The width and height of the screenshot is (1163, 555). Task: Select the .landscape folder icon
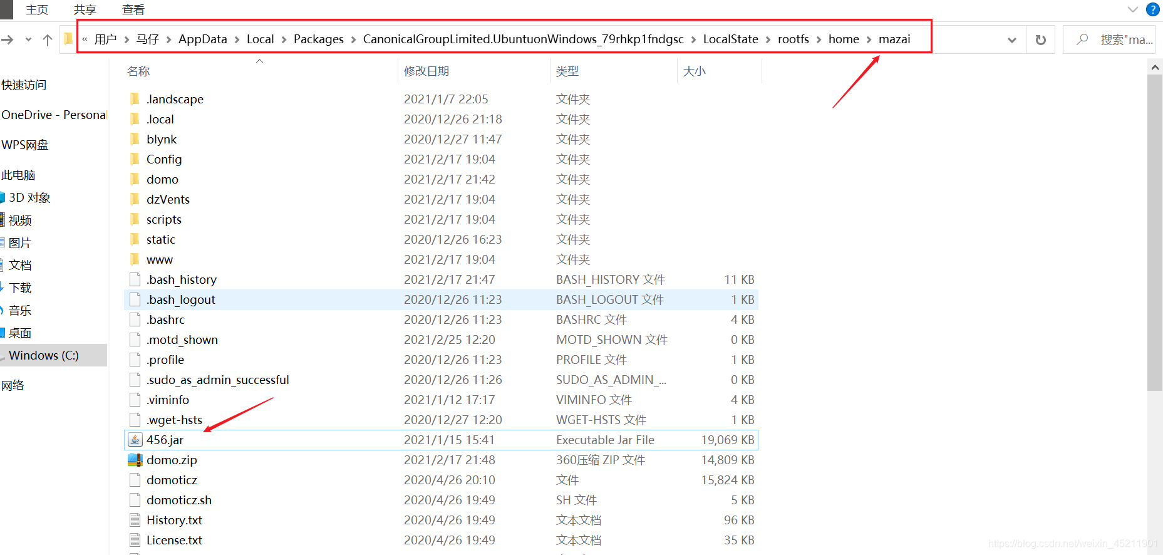click(x=135, y=99)
